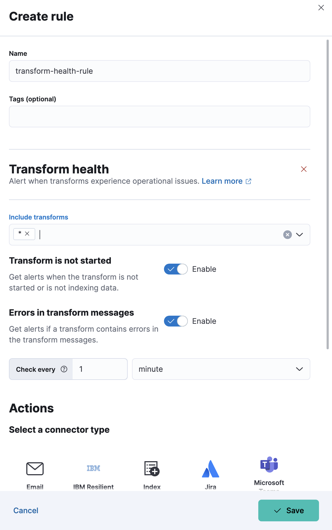Choose the IBM Resilient connector
The image size is (332, 530).
coord(93,469)
